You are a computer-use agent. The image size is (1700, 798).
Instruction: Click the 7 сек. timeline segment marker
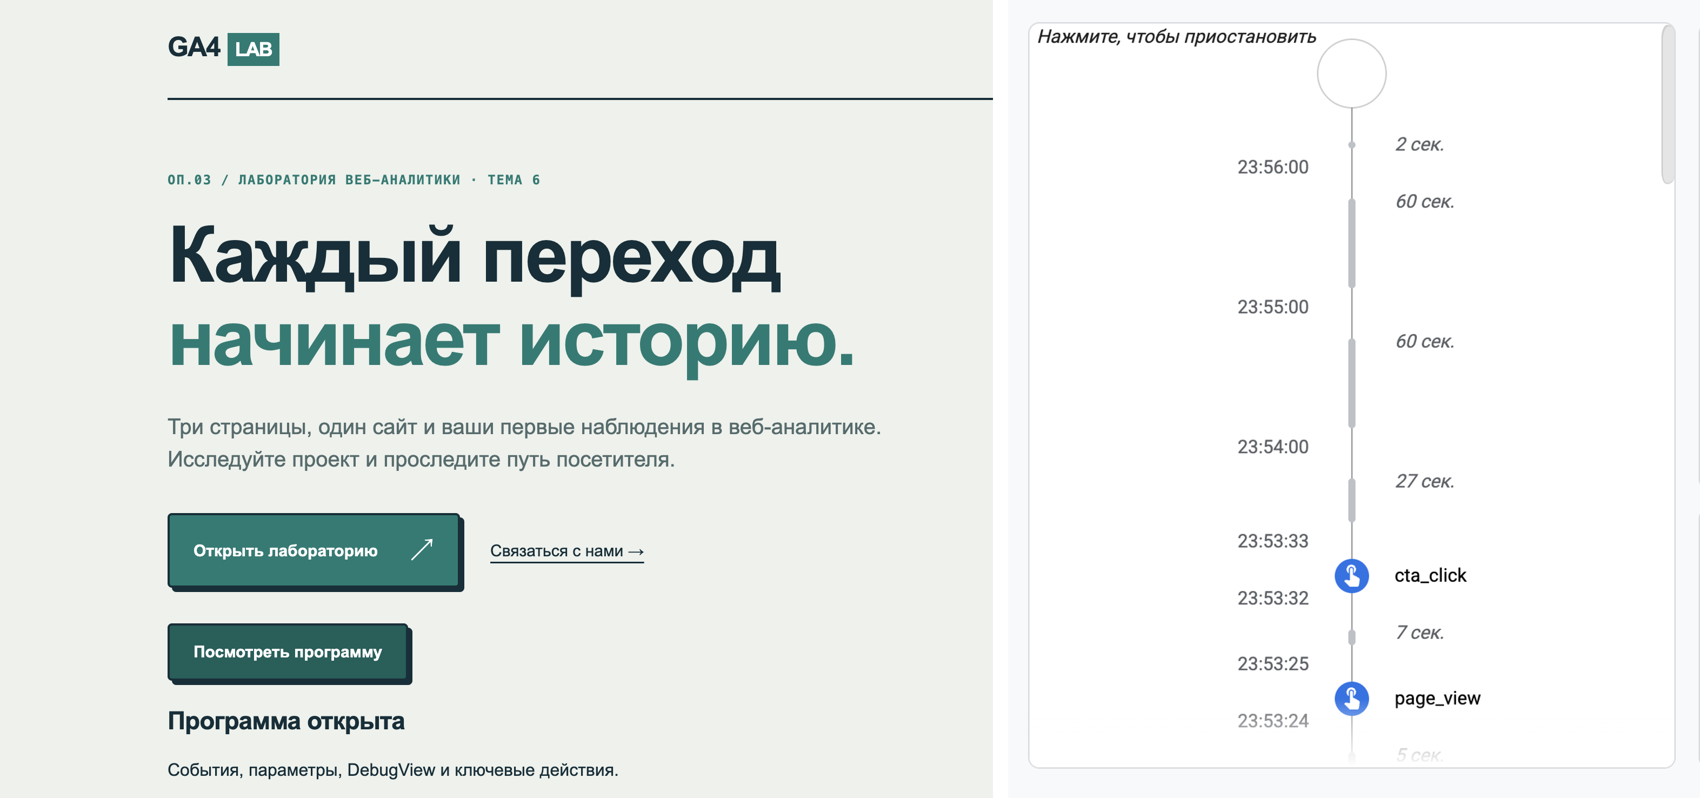tap(1351, 637)
